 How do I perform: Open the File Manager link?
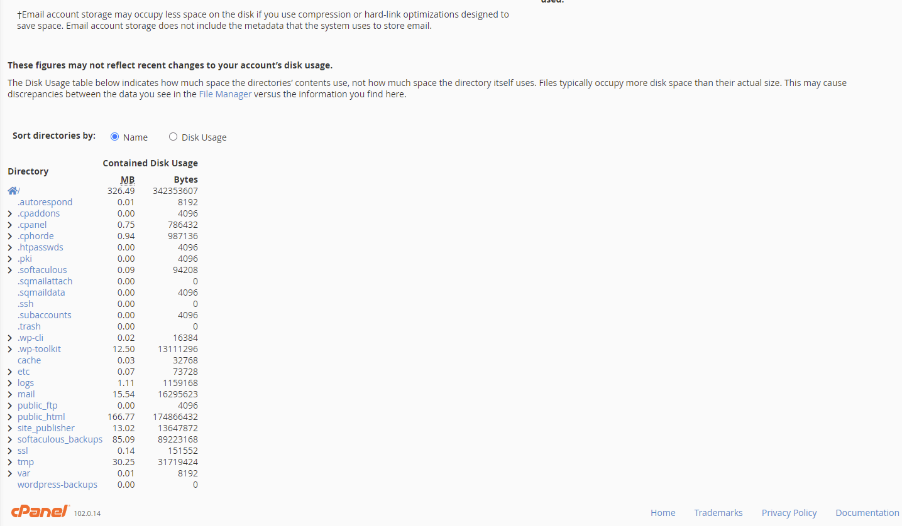click(x=225, y=94)
